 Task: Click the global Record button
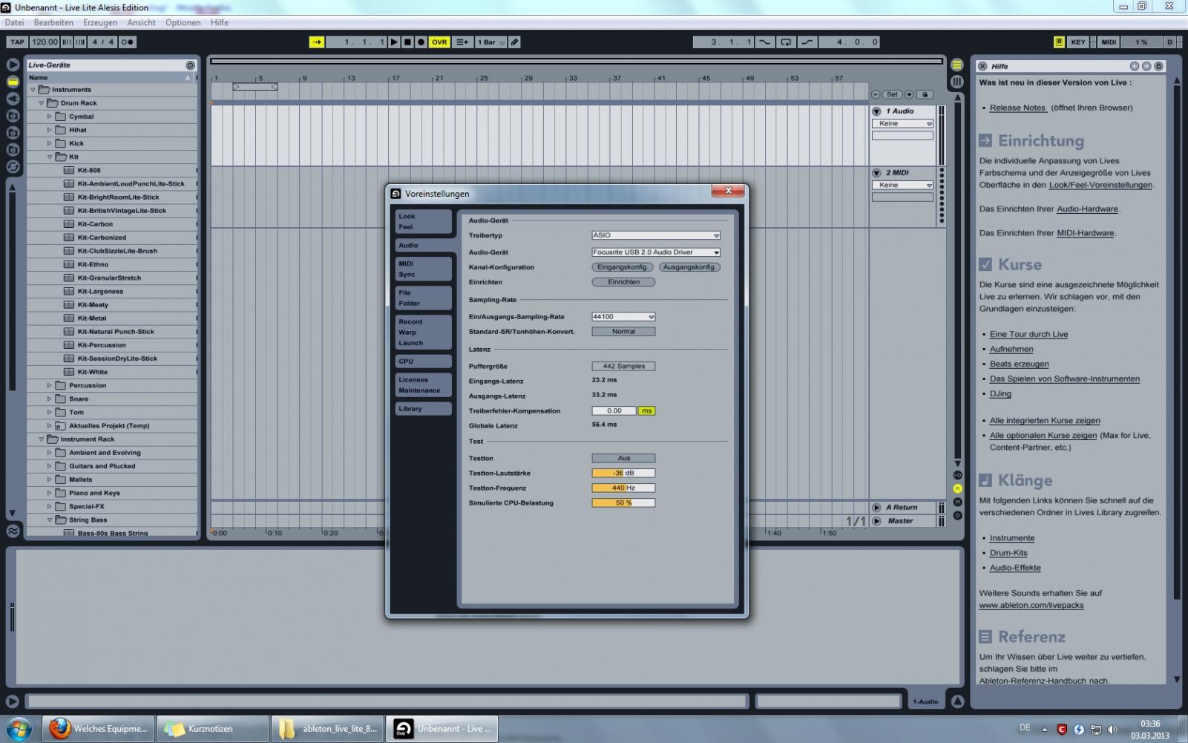click(x=421, y=42)
